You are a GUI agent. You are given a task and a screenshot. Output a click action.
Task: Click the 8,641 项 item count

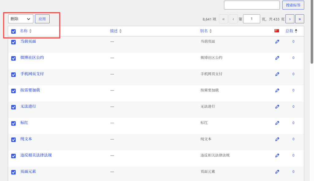tap(209, 19)
